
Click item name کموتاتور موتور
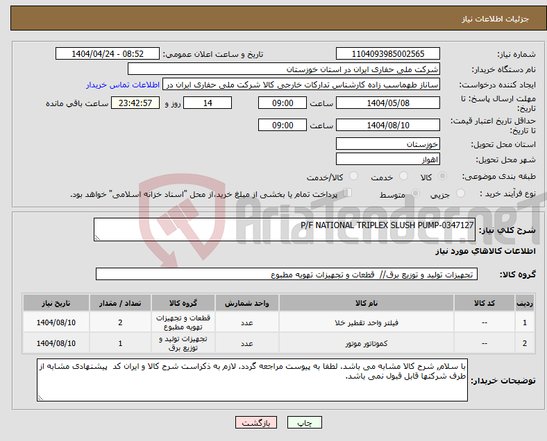[367, 343]
